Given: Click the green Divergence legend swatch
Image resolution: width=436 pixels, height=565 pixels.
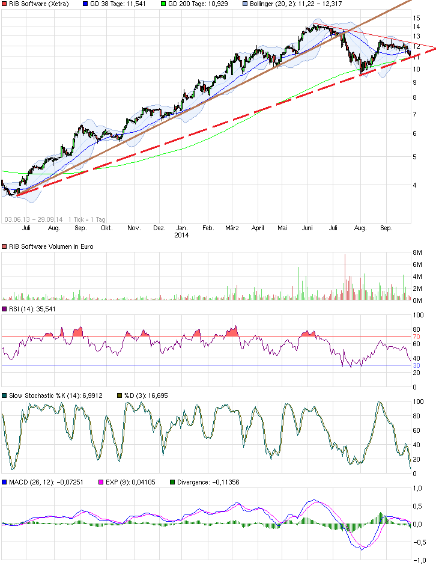Looking at the screenshot, I should tap(172, 482).
